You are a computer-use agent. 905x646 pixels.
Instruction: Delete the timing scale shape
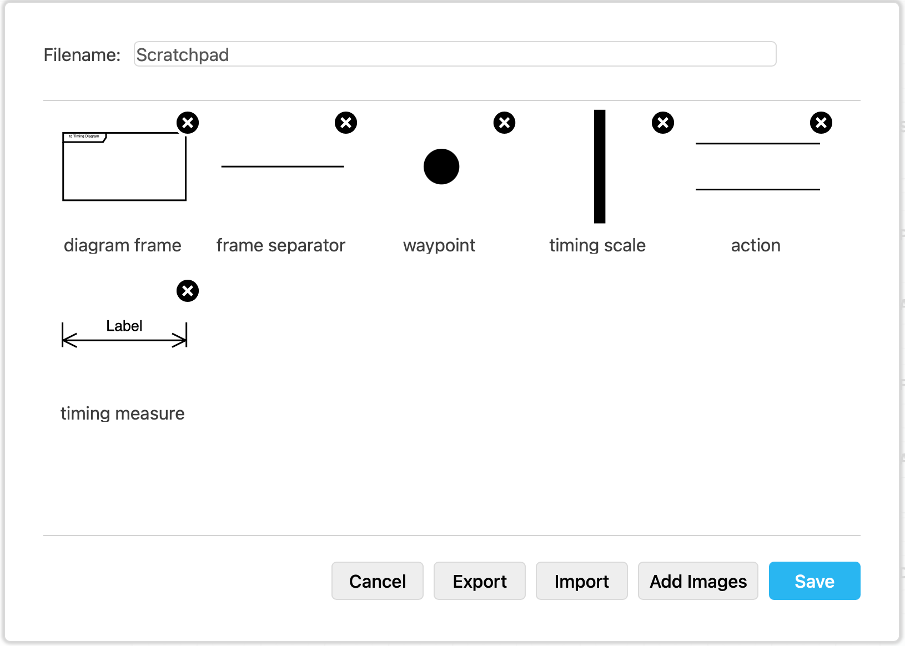[x=662, y=123]
